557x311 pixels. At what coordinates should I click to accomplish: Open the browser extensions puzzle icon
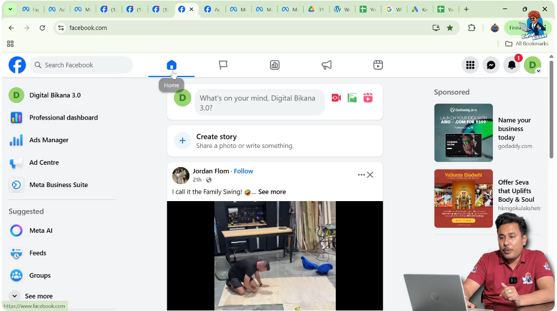click(x=472, y=28)
